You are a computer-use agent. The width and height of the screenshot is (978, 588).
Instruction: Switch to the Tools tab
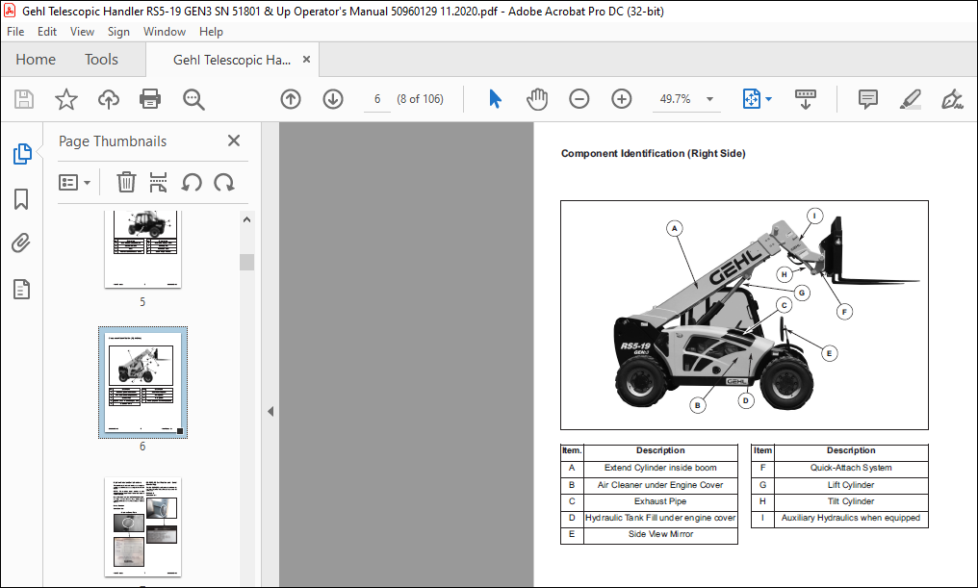click(101, 60)
